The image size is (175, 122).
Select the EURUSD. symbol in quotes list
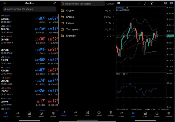click(5, 19)
